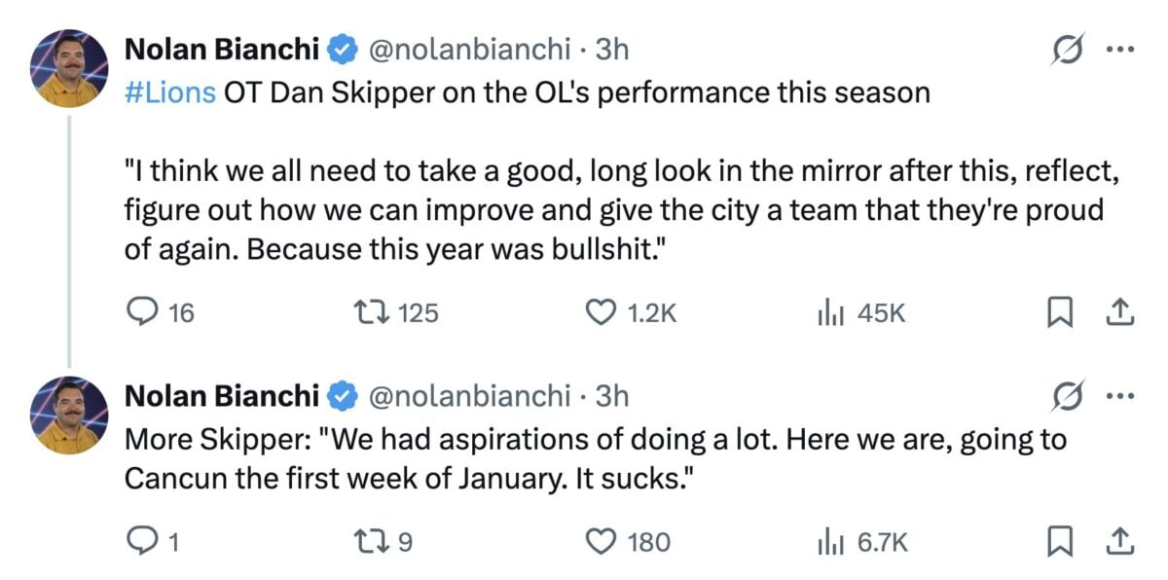
Task: View analytics for the 45K views tweet
Action: [828, 312]
